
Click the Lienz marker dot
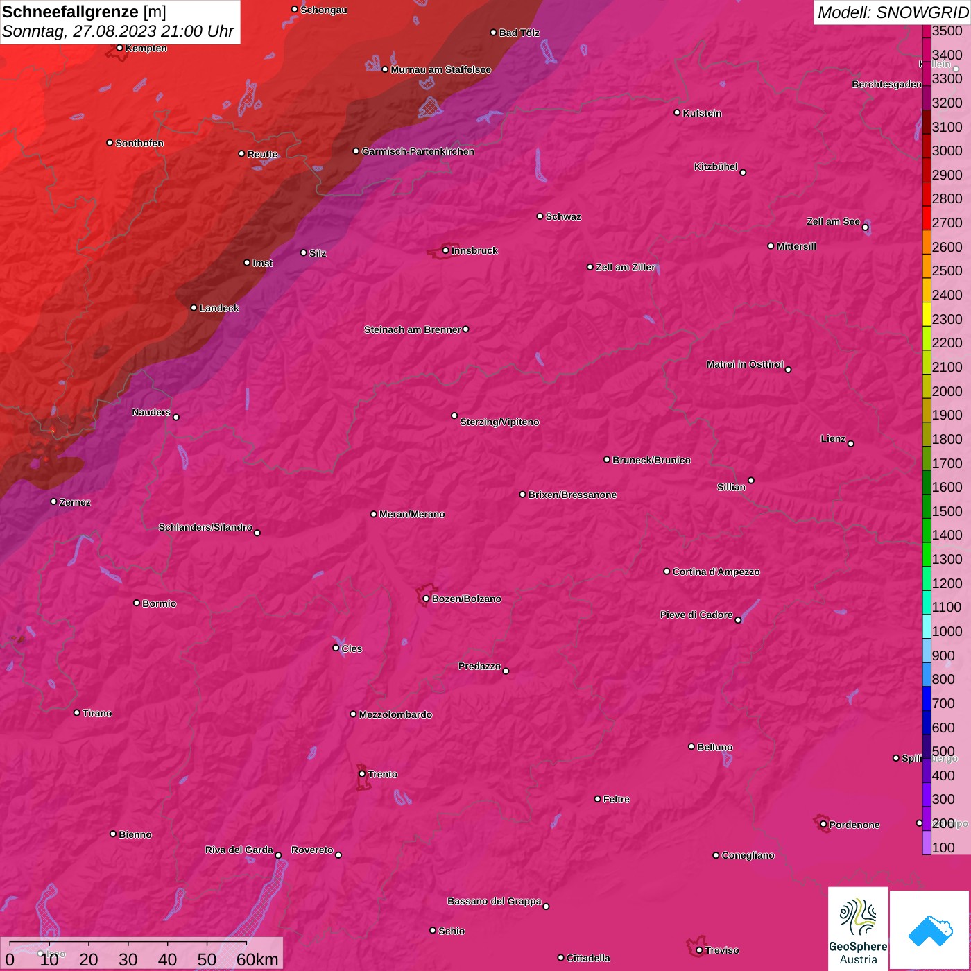pyautogui.click(x=851, y=444)
